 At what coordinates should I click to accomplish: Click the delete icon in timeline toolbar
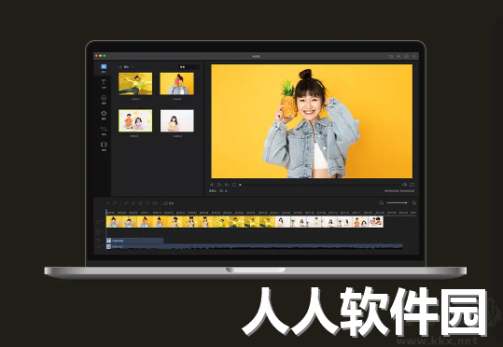point(140,203)
